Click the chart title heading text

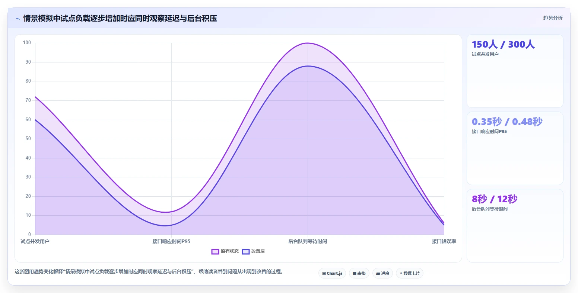pyautogui.click(x=120, y=19)
